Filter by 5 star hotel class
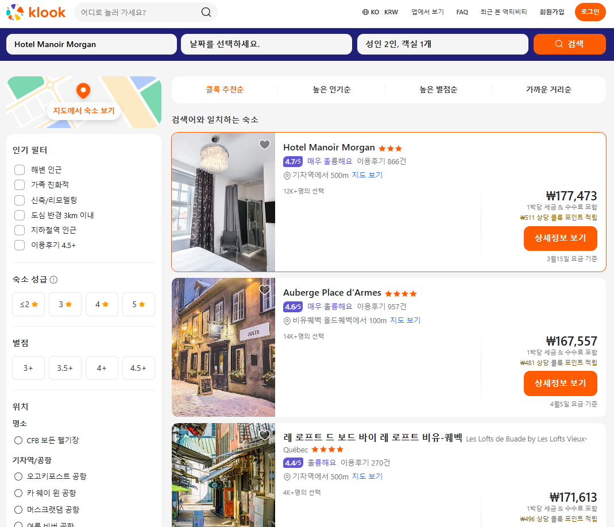Image resolution: width=614 pixels, height=527 pixels. point(138,304)
